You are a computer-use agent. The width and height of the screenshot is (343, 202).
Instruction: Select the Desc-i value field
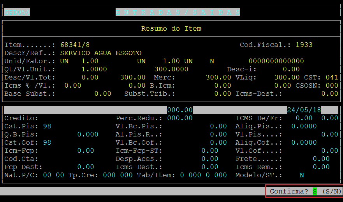point(291,69)
